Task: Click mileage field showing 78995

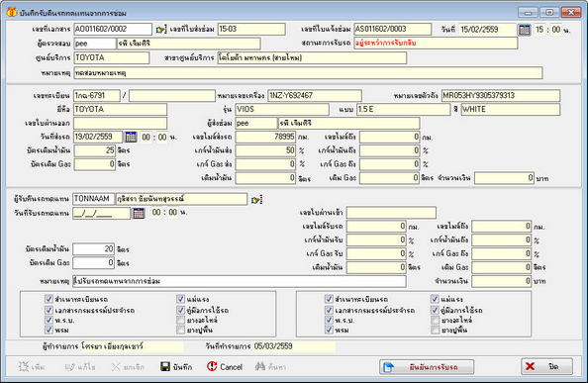Action: coord(265,137)
